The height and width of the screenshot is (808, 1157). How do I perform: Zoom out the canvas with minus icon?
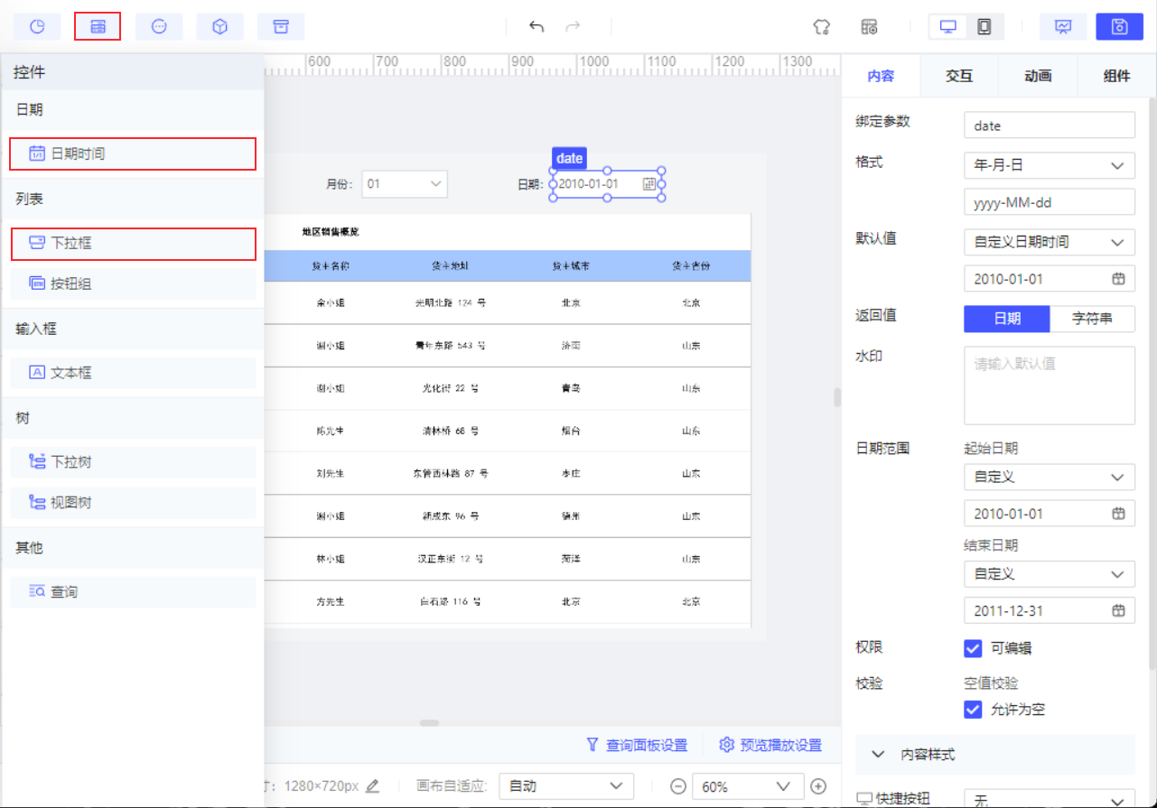(677, 786)
